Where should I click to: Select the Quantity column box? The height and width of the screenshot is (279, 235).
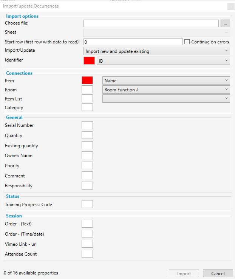(x=87, y=135)
